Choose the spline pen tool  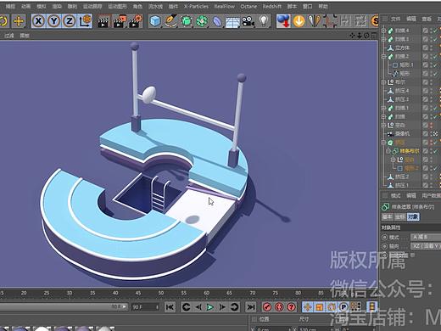point(171,21)
